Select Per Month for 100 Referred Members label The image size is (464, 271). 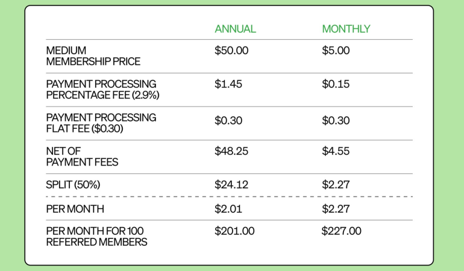(x=96, y=237)
